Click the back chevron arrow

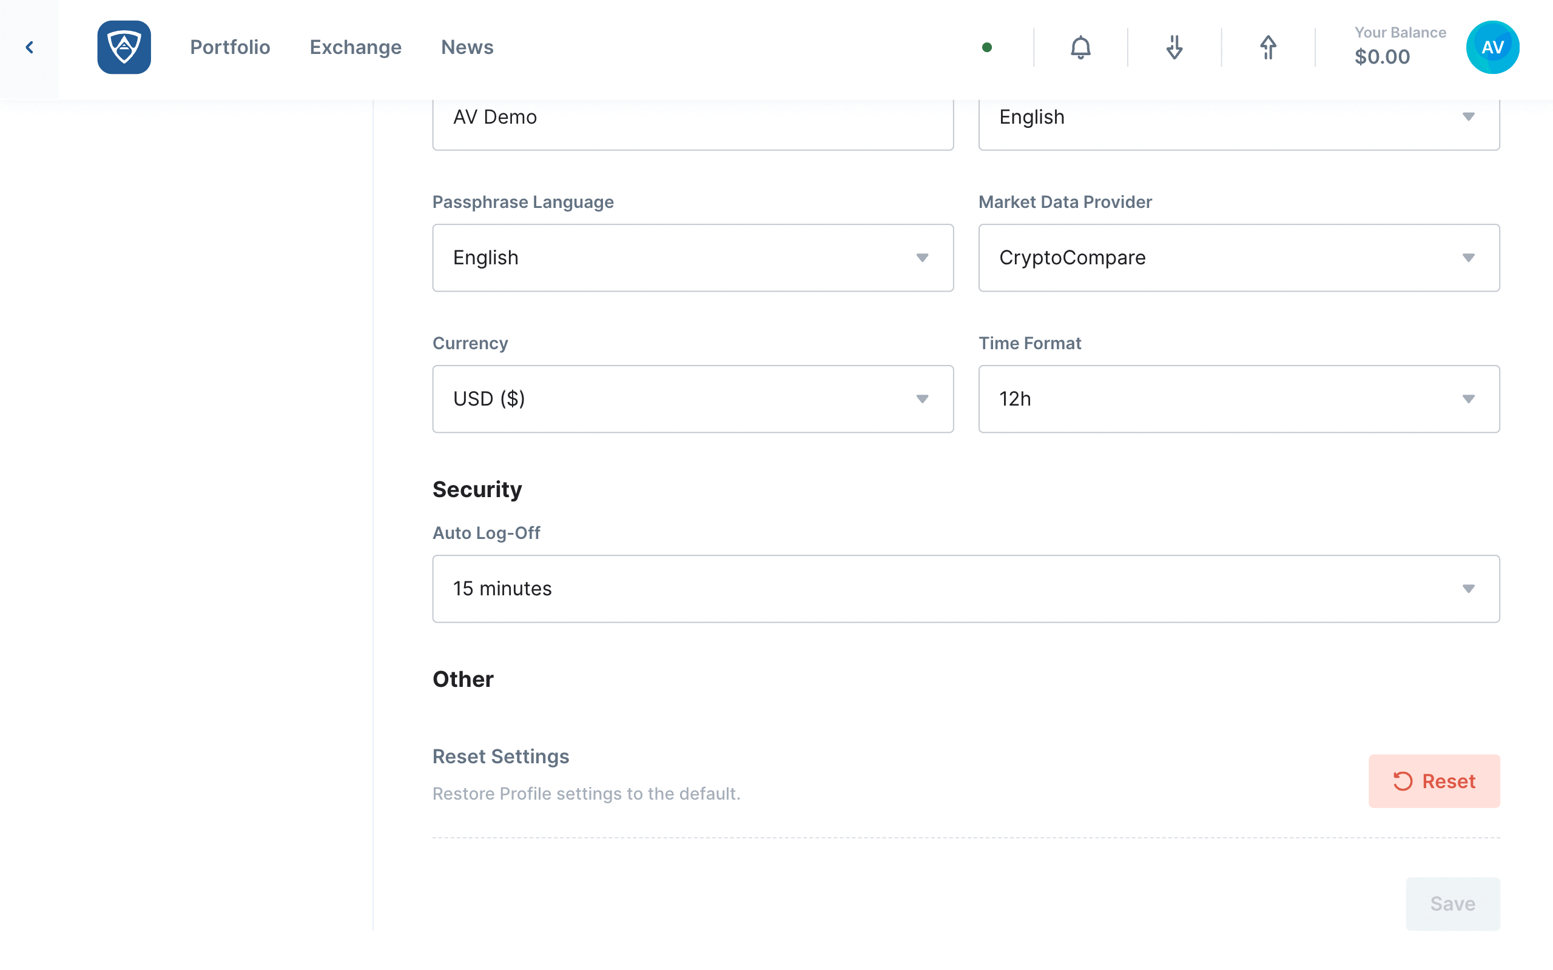(x=30, y=47)
